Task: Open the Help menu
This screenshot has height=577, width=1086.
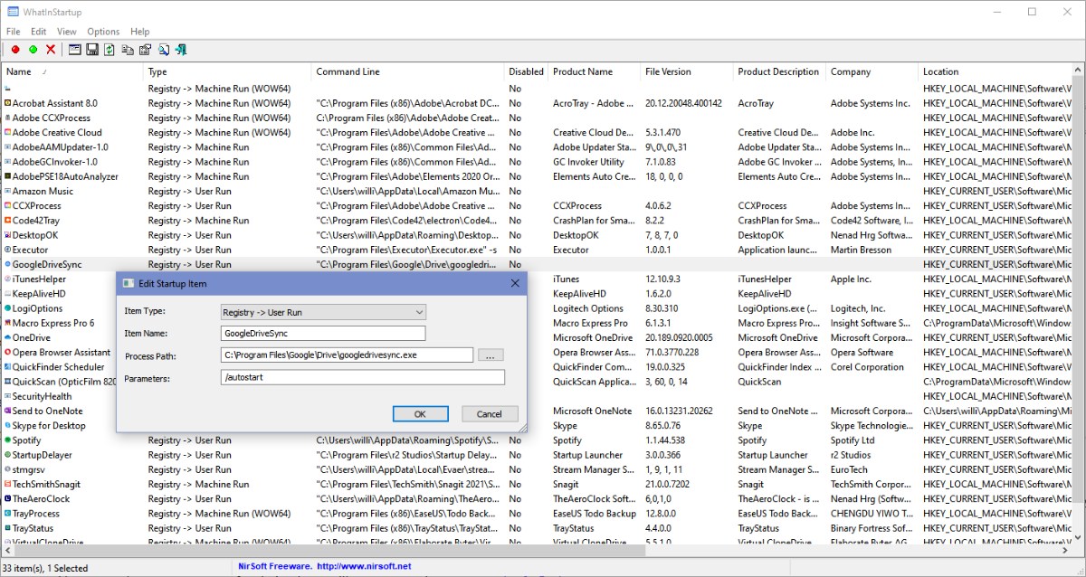Action: 139,32
